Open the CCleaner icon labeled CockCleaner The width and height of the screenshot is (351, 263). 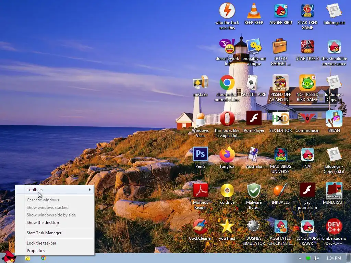tap(200, 226)
